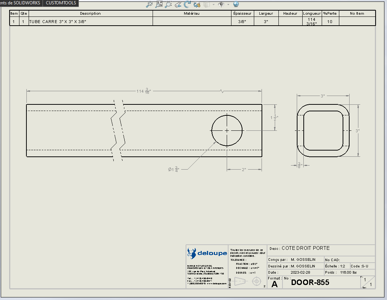Open the Hide/Show Items dropdown arrow
387x300 pixels.
pos(228,5)
